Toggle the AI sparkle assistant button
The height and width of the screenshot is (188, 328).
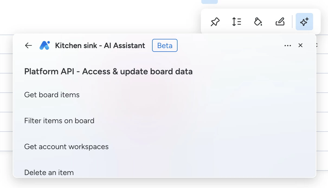304,22
